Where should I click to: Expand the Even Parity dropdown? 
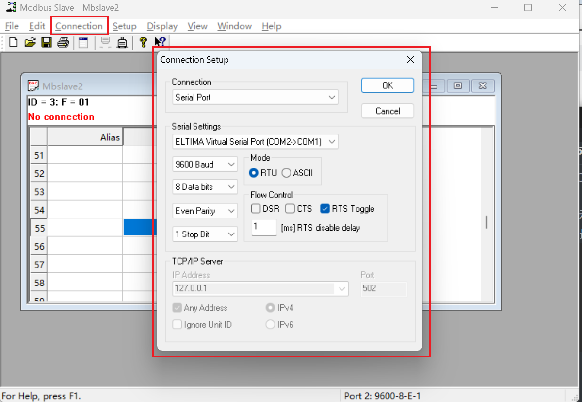click(205, 211)
